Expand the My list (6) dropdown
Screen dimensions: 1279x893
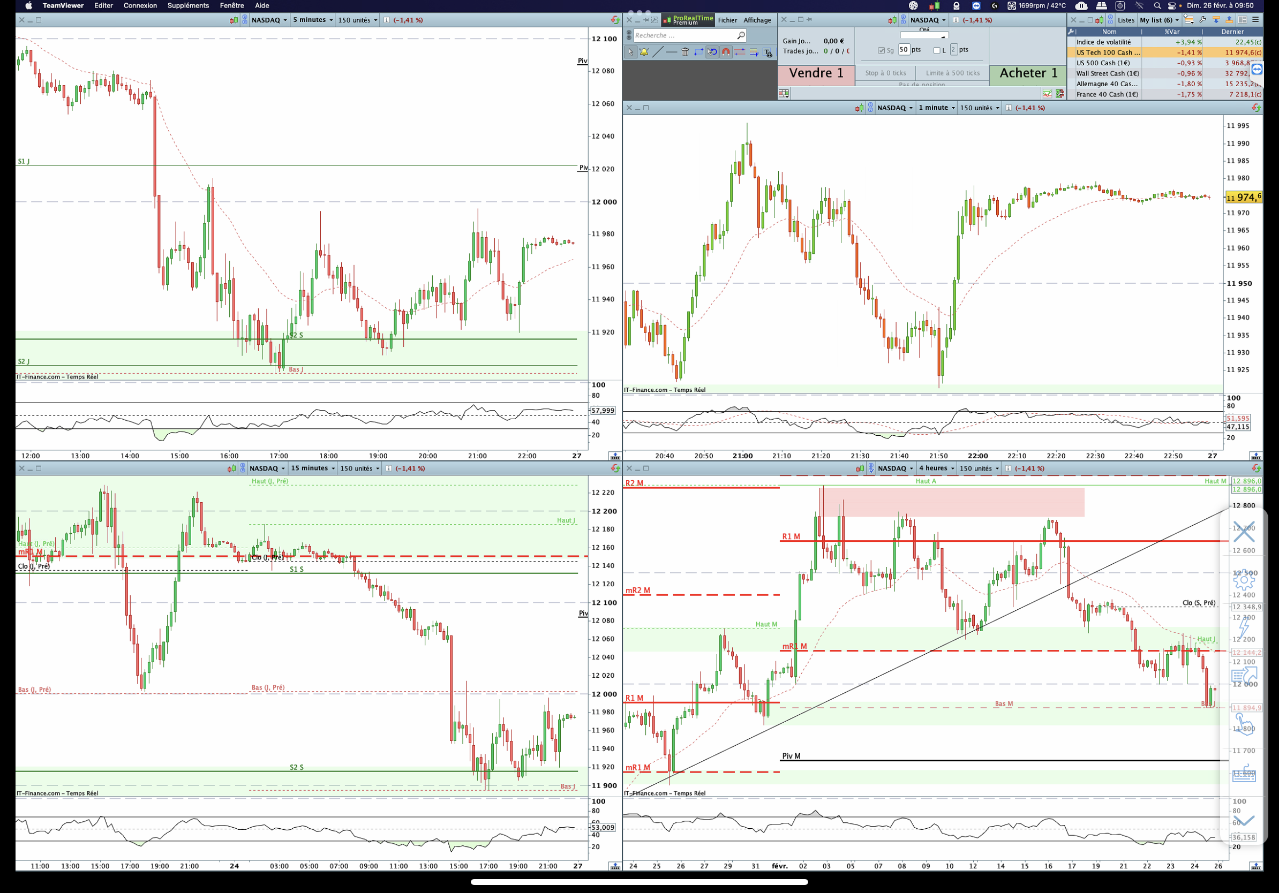click(x=1158, y=20)
